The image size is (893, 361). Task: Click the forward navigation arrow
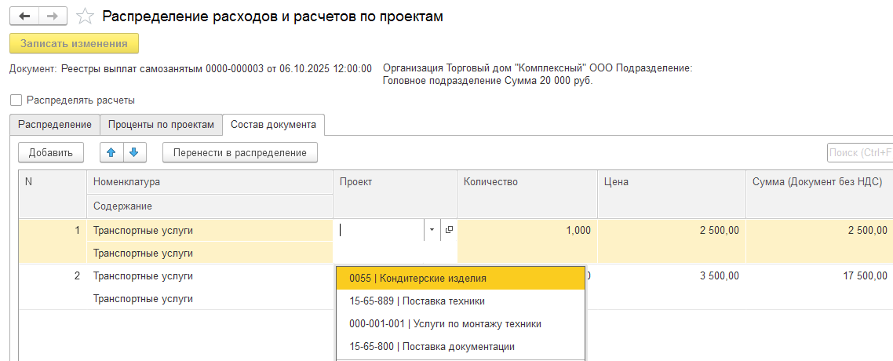(53, 16)
